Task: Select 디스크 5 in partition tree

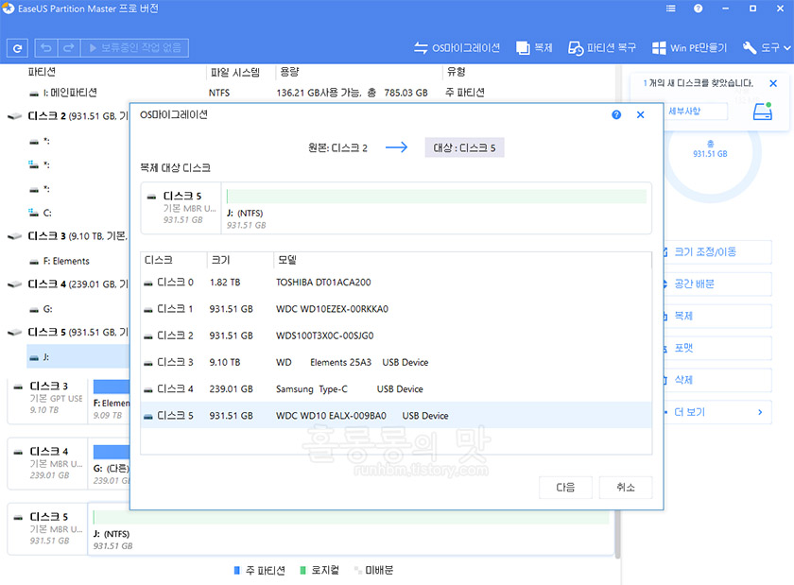Action: point(69,333)
